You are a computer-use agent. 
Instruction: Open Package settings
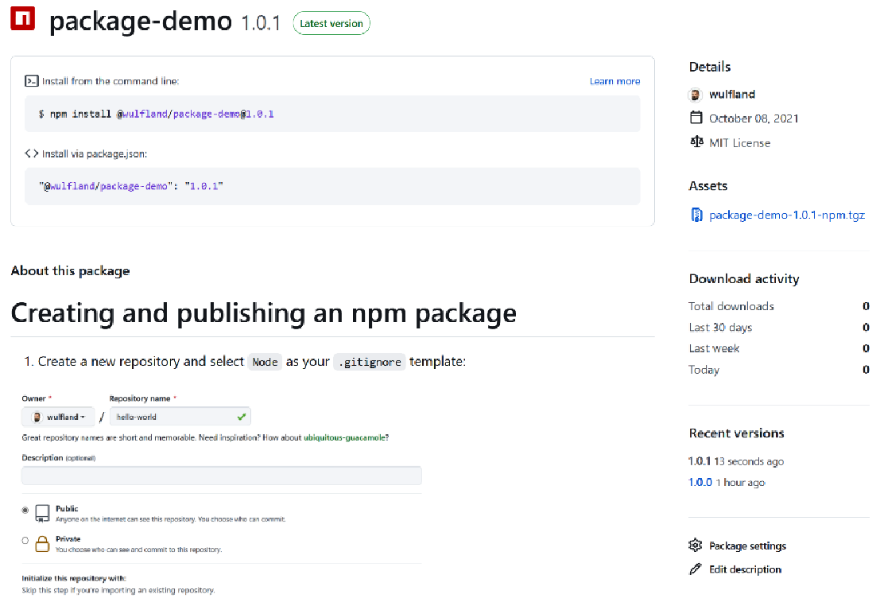747,546
